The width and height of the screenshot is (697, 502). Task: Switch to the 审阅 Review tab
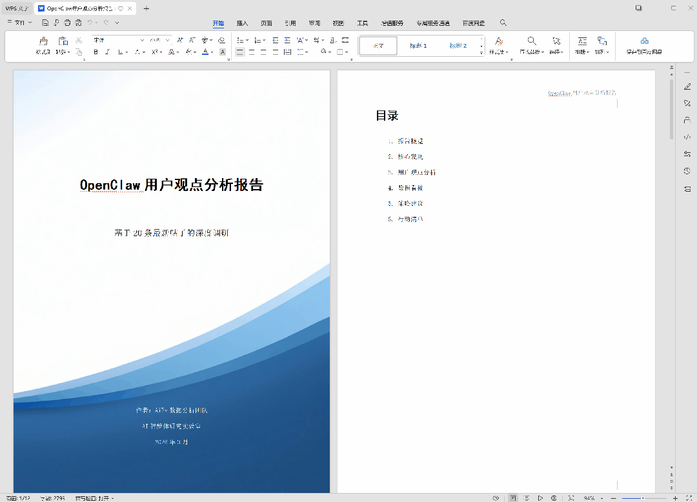314,23
